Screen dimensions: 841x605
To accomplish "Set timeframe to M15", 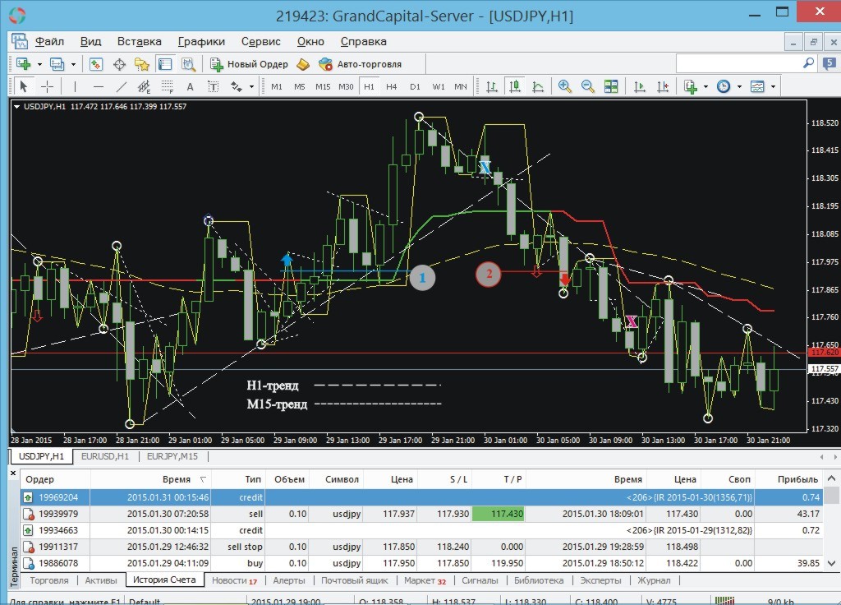I will [323, 86].
